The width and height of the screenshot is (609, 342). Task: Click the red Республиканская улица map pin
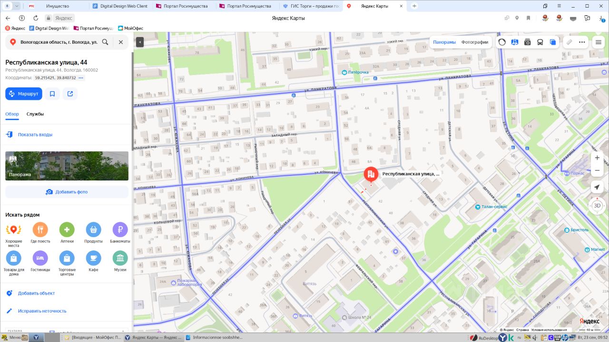coord(371,175)
